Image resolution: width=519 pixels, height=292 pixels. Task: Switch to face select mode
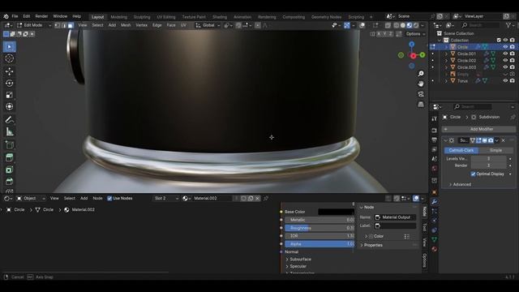[71, 25]
